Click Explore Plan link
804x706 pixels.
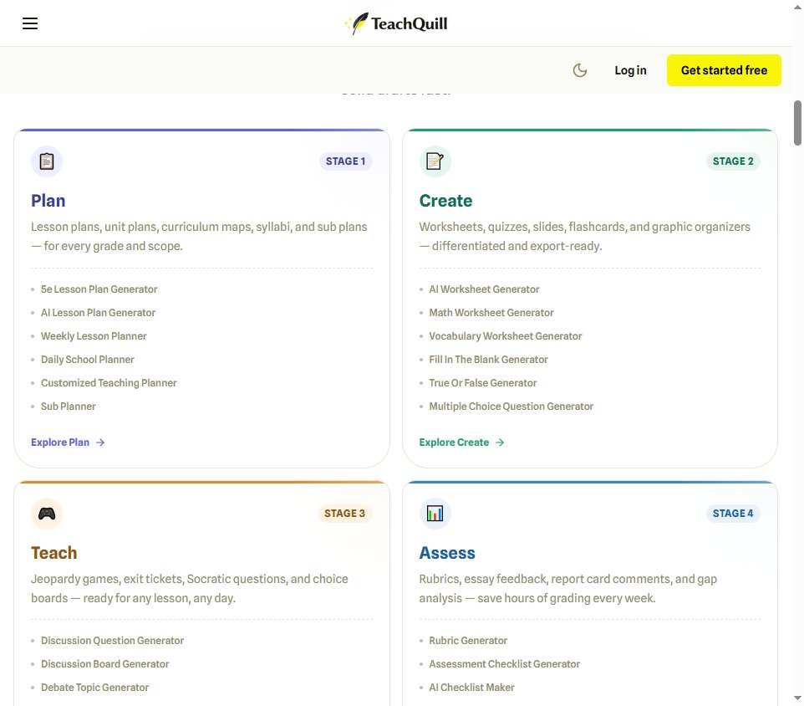tap(68, 443)
